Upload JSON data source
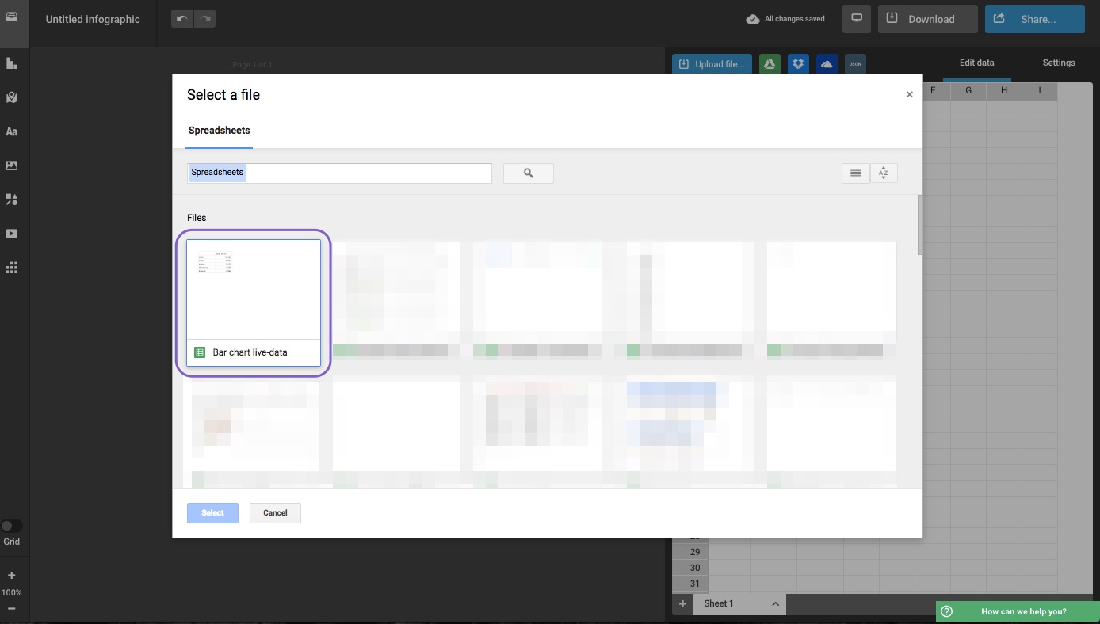The height and width of the screenshot is (624, 1100). click(854, 64)
